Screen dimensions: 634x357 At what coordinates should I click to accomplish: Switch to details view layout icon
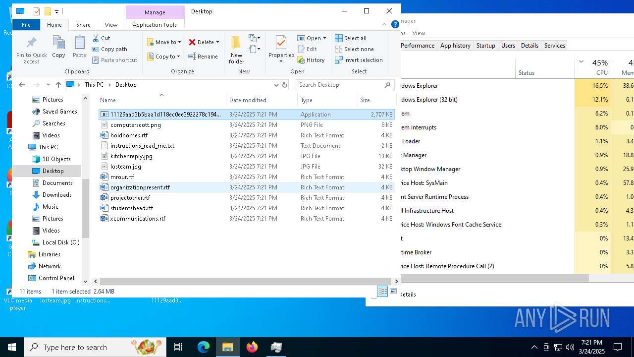pyautogui.click(x=382, y=292)
